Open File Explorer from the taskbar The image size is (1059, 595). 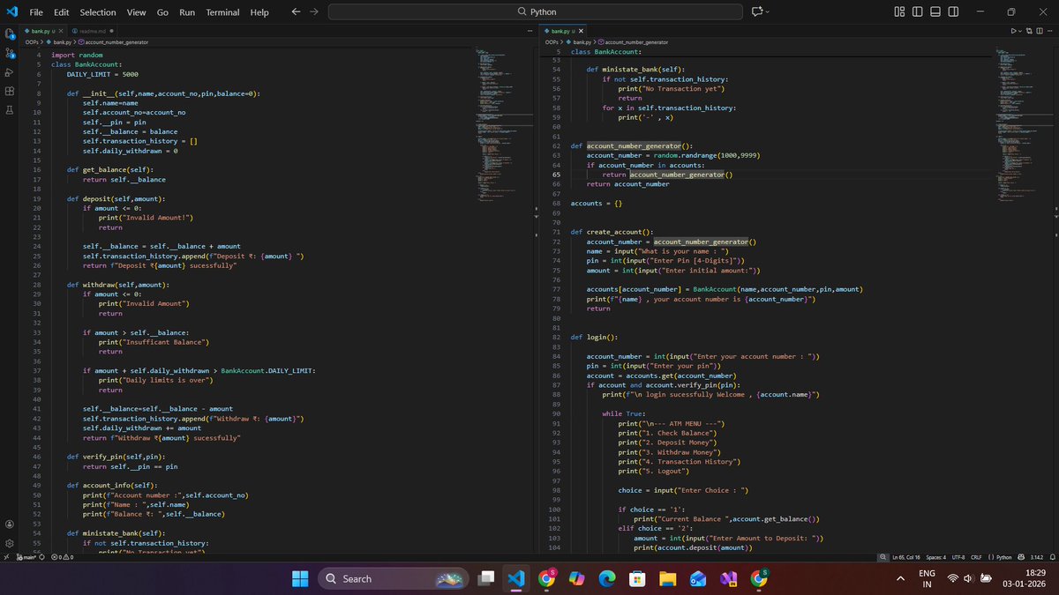(667, 579)
